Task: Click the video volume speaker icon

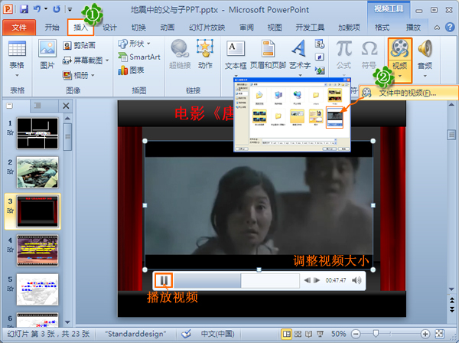Action: [x=356, y=280]
